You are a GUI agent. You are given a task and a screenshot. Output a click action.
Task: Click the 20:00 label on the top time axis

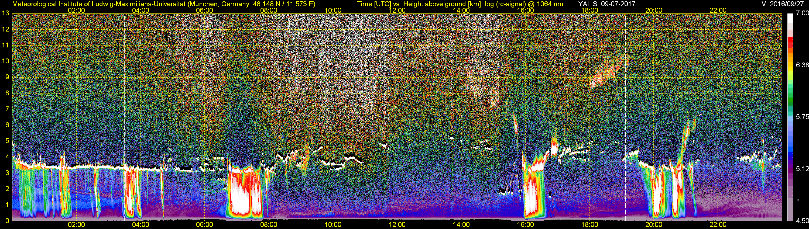654,10
